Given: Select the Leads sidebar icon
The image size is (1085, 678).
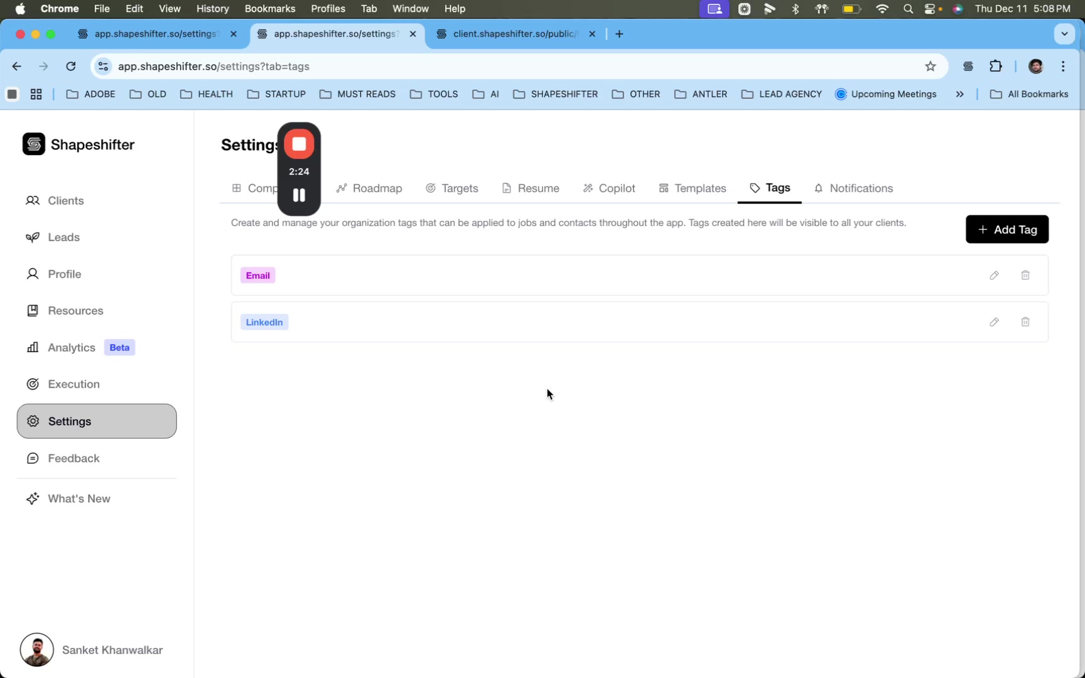Looking at the screenshot, I should point(63,237).
